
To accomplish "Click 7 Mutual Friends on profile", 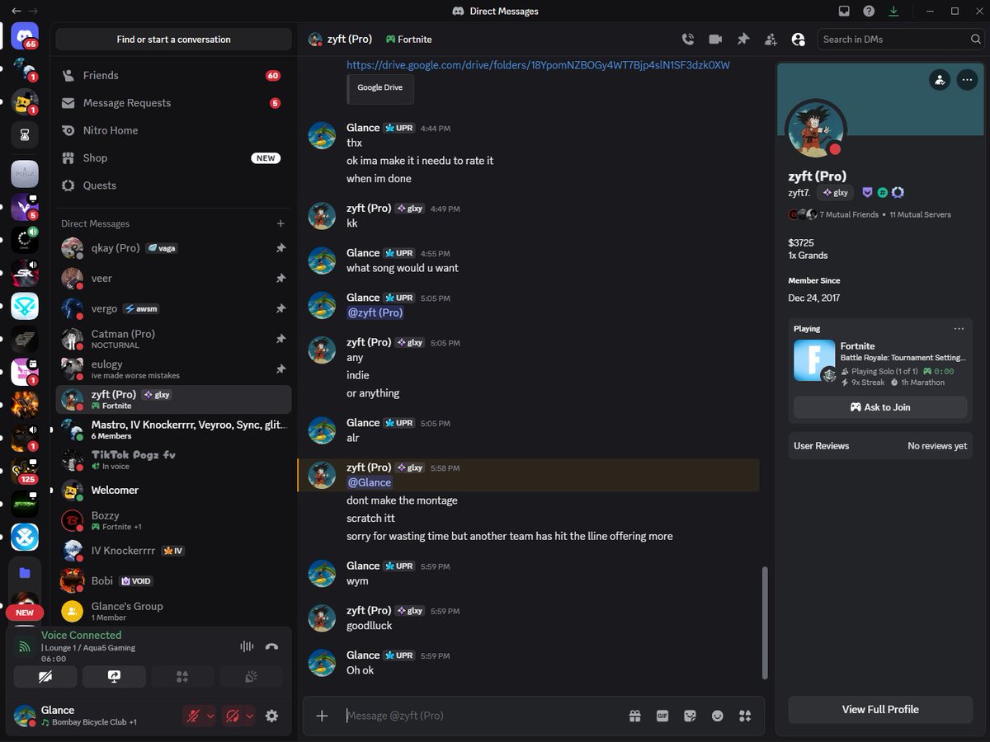I will click(x=851, y=214).
